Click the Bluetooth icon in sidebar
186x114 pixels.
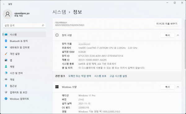[x=6, y=41]
